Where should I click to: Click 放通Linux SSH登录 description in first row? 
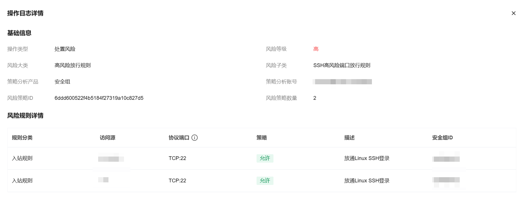(367, 158)
